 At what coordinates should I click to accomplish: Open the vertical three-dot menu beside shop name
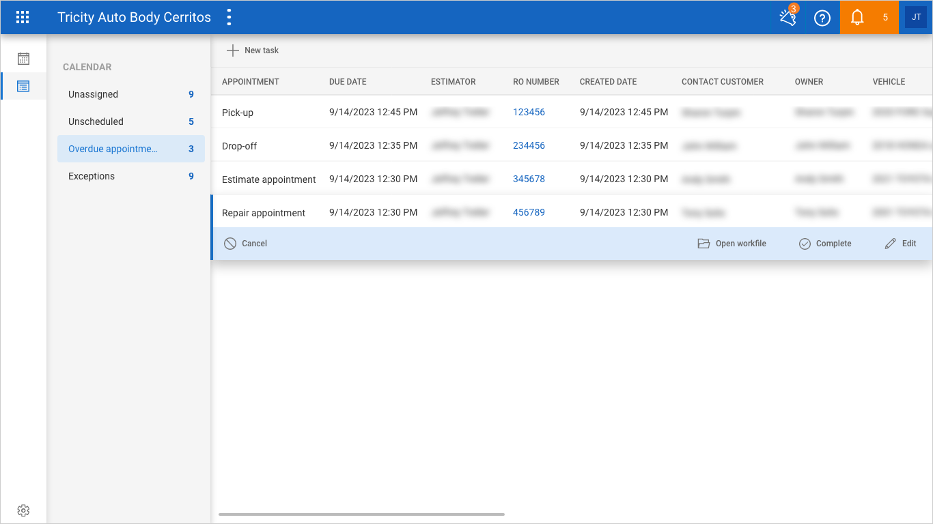click(229, 18)
